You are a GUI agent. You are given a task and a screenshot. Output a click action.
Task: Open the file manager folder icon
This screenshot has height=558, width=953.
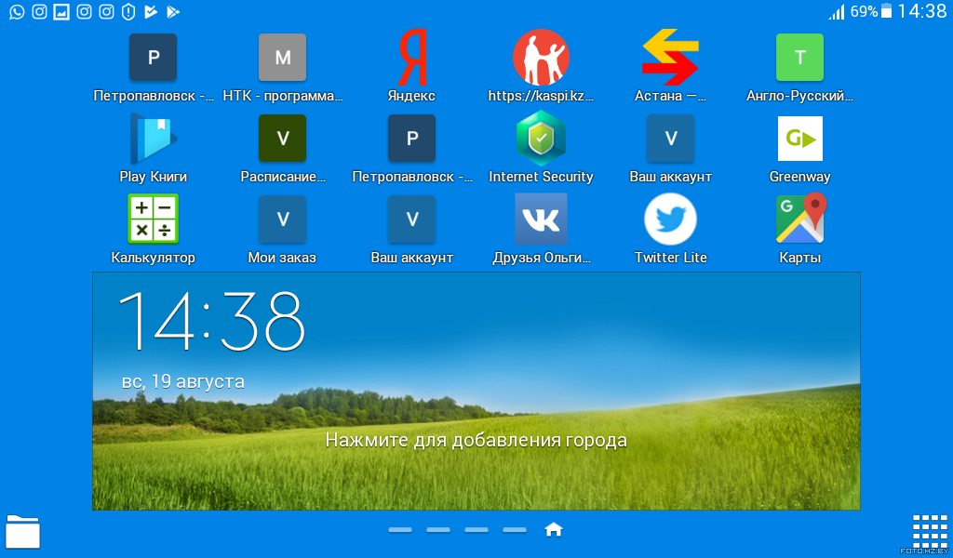click(x=22, y=532)
